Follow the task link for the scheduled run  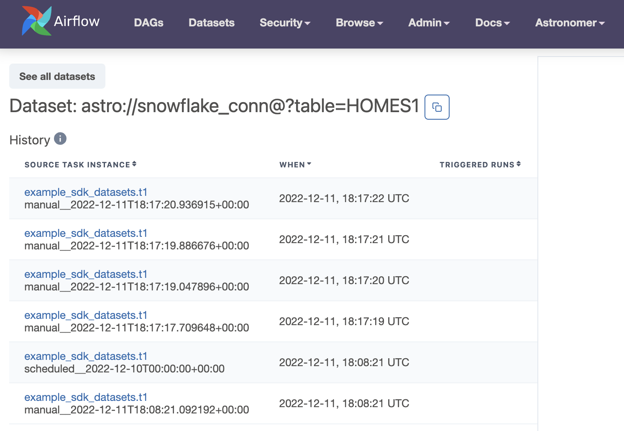click(x=86, y=356)
